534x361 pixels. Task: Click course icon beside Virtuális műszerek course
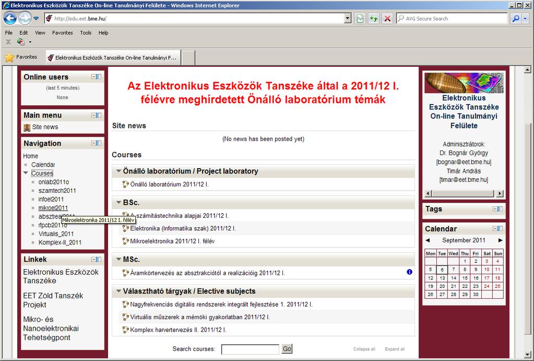pyautogui.click(x=126, y=317)
